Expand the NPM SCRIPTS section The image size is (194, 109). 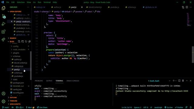(x=15, y=104)
